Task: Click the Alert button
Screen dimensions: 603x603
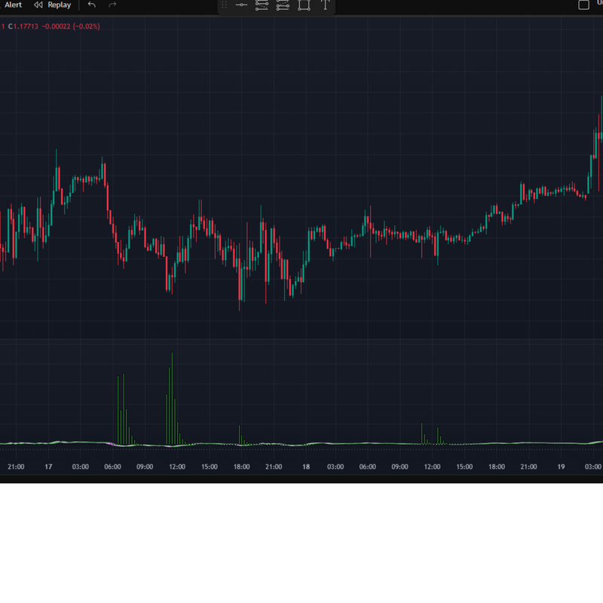Action: (13, 5)
